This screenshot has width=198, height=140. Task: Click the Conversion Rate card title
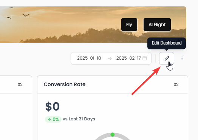click(x=65, y=84)
